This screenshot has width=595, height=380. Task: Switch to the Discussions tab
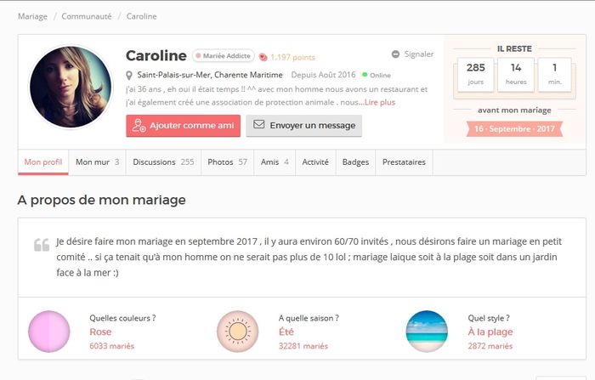click(163, 162)
